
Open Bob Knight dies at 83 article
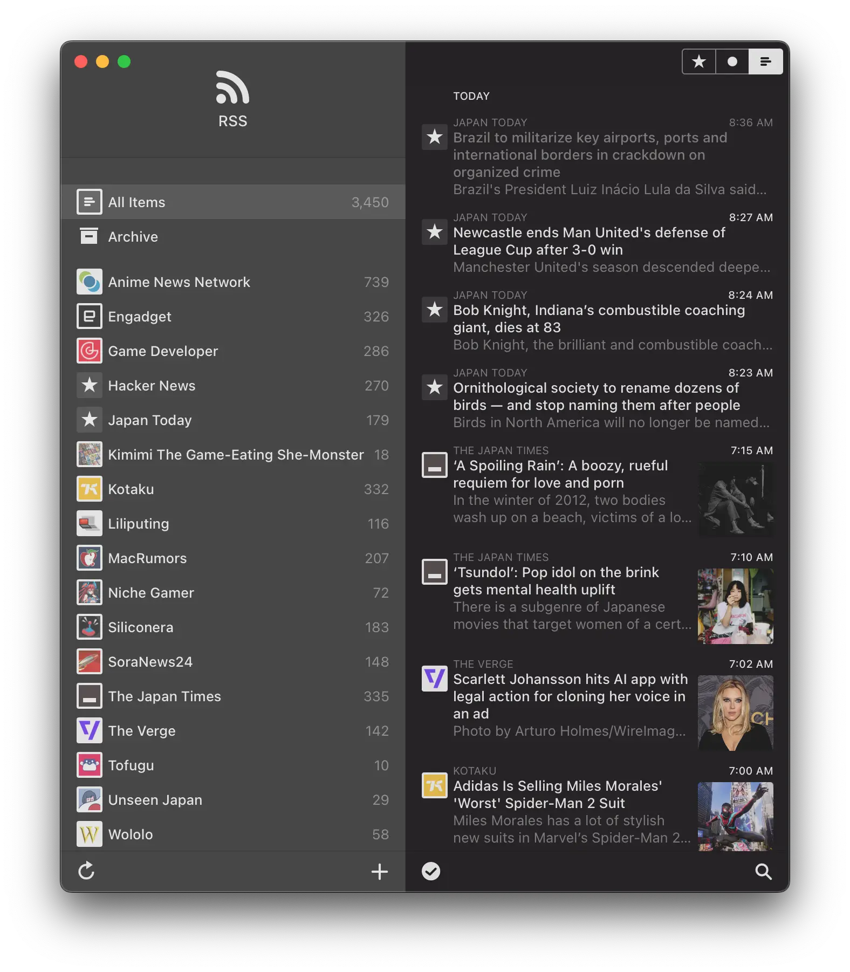click(x=599, y=319)
